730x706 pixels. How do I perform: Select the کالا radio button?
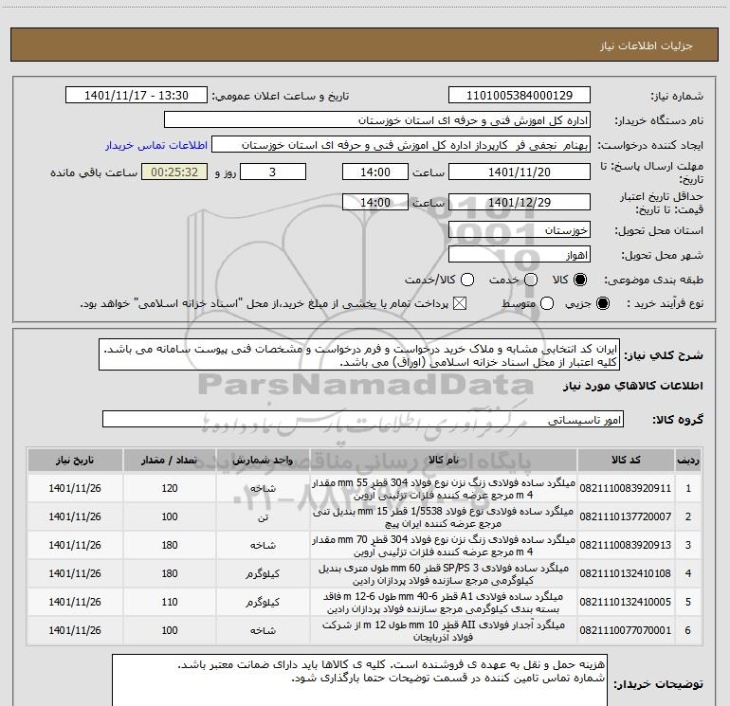point(580,281)
